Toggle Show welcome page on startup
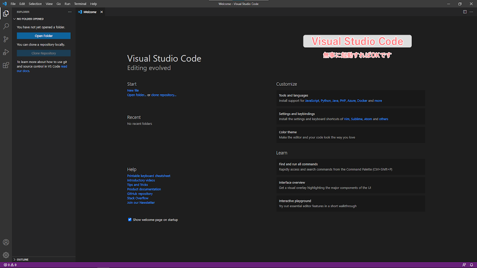Image resolution: width=477 pixels, height=268 pixels. pyautogui.click(x=130, y=220)
